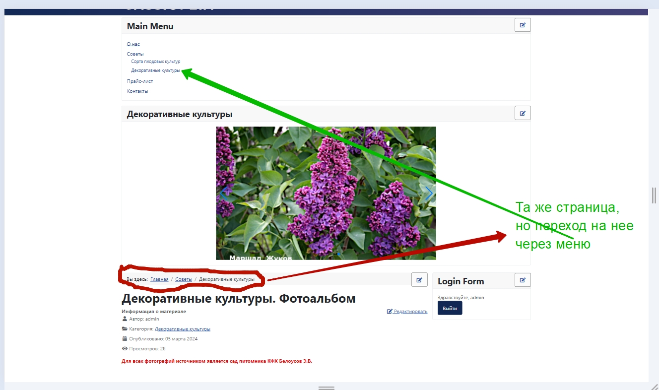Navigate to Контакты in the Main Menu
Screen dimensions: 659x390
(137, 91)
